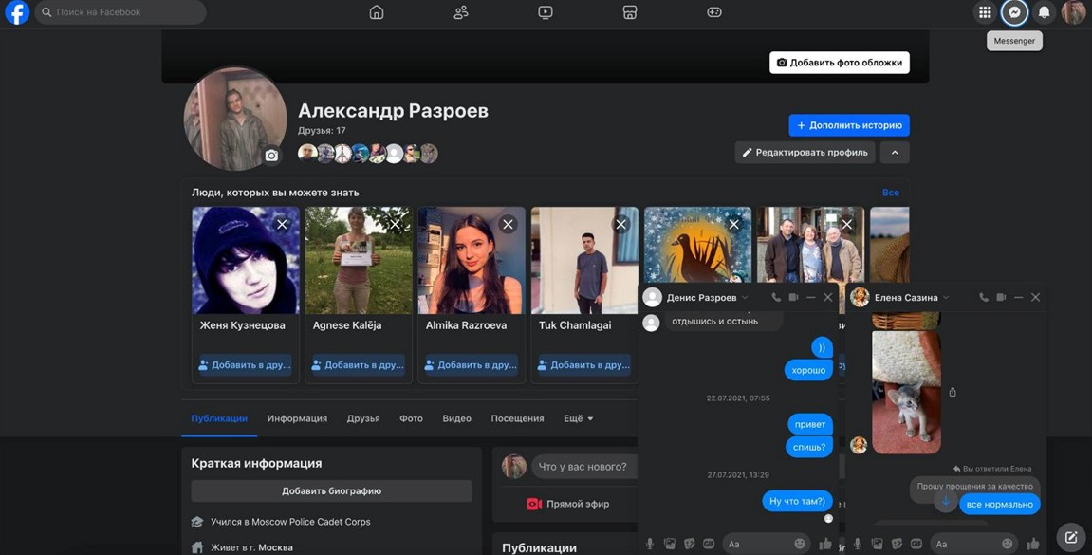Dismiss the Tuk Chamlagai suggestion
Viewport: 1092px width, 555px height.
[620, 224]
